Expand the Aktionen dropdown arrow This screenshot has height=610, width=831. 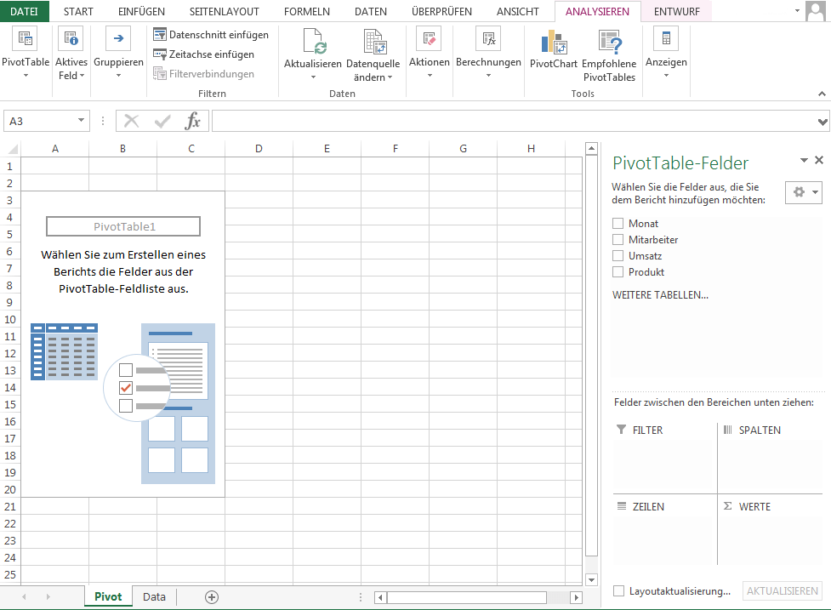click(430, 76)
